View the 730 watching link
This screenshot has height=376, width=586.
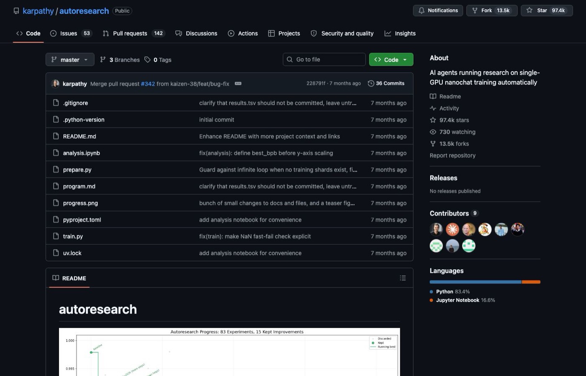tap(453, 132)
